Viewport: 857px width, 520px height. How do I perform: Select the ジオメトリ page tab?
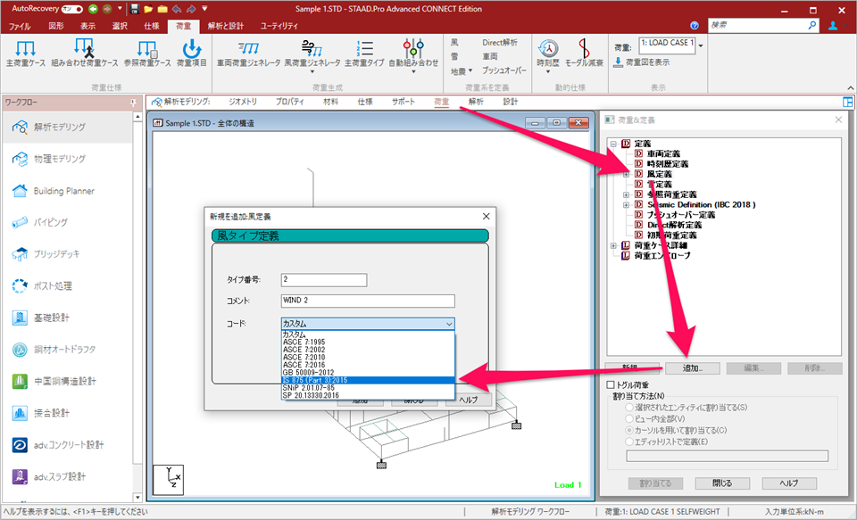click(243, 102)
